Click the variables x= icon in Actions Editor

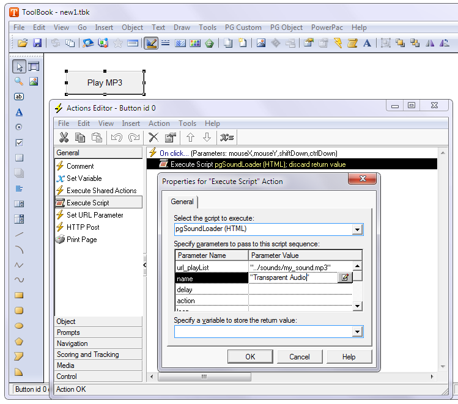pos(227,137)
